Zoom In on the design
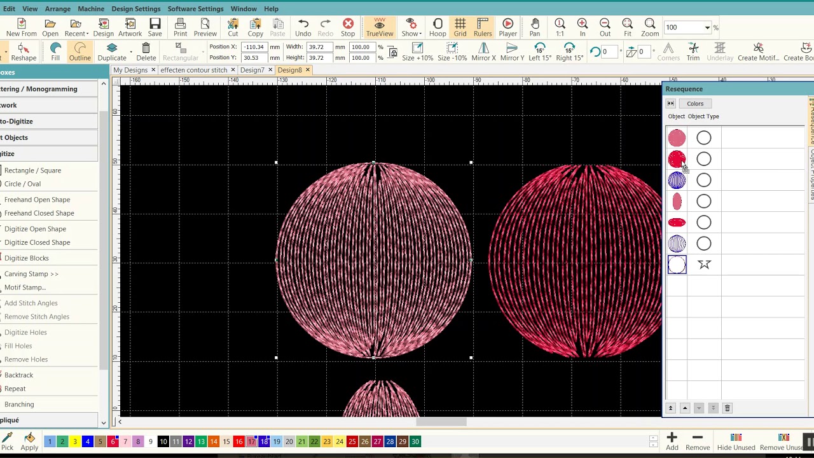This screenshot has height=458, width=814. 583,27
